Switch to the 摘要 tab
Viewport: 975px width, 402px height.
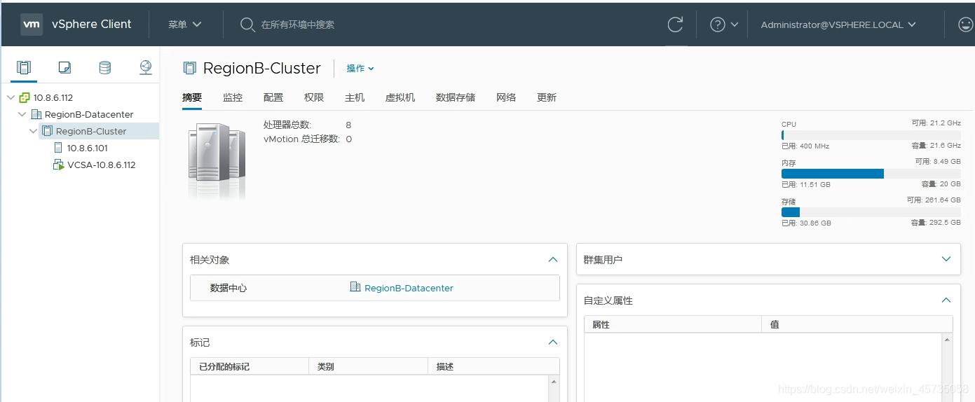[x=192, y=97]
